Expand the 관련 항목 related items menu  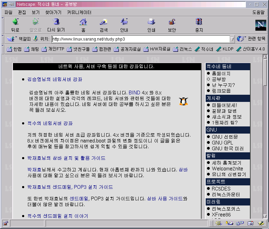point(252,39)
